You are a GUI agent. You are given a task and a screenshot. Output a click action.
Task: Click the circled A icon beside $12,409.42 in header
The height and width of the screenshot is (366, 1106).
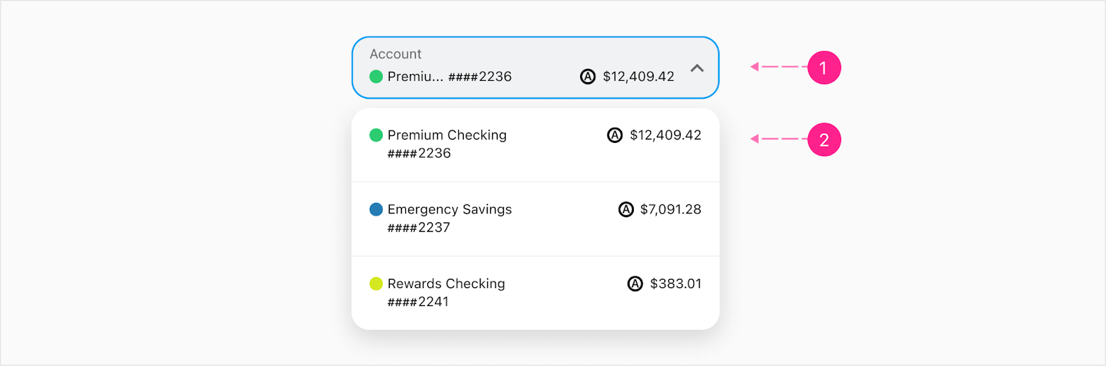point(588,77)
